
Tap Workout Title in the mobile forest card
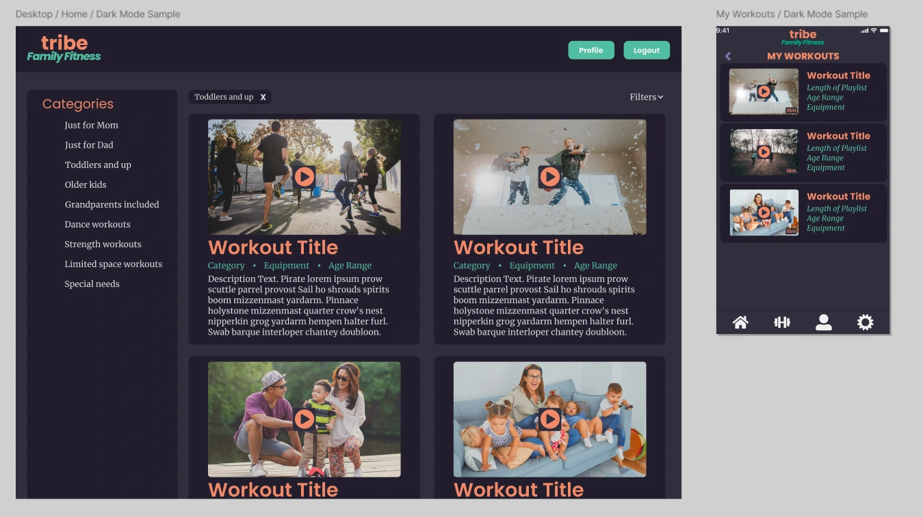click(838, 136)
